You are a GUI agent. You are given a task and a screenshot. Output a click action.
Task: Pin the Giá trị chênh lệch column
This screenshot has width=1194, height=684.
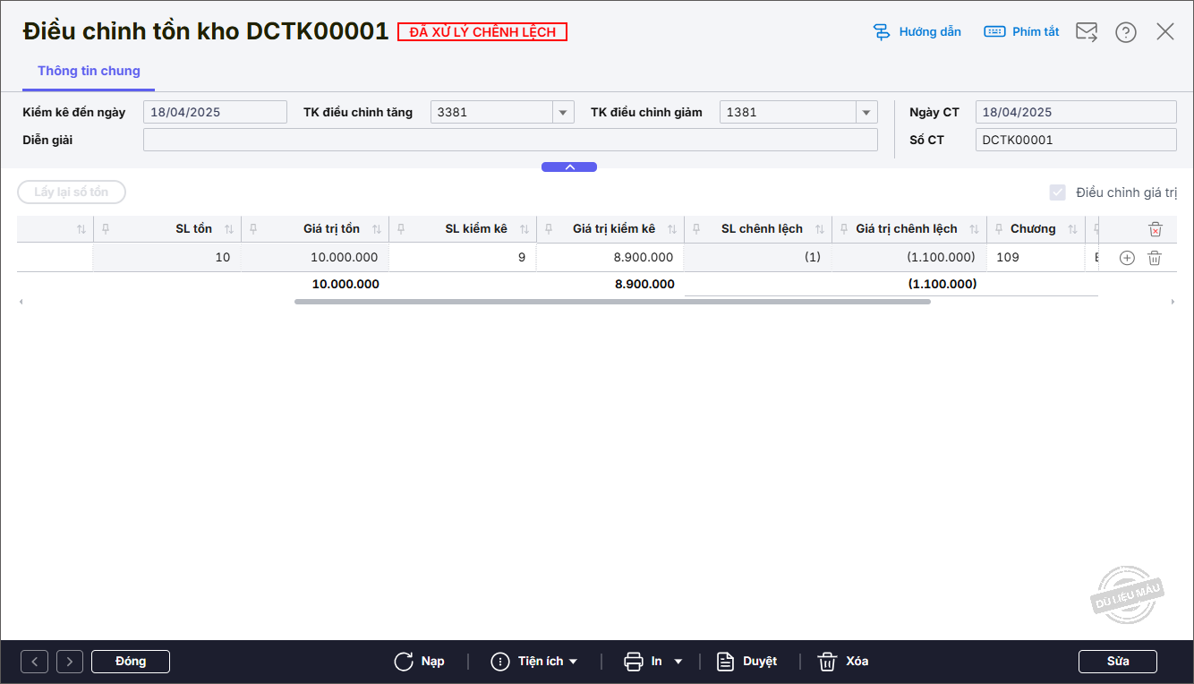pos(844,229)
